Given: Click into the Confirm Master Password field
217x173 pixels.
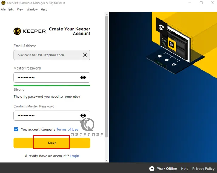Looking at the screenshot, I should [x=52, y=115].
